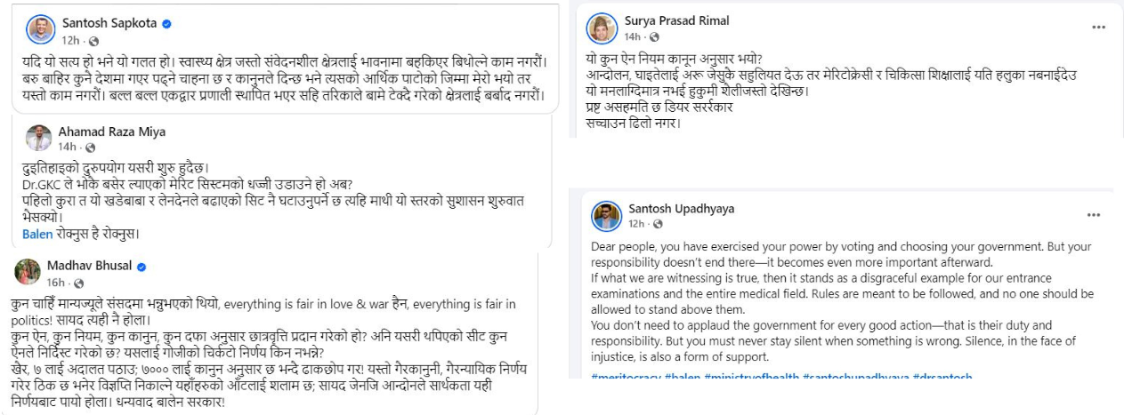This screenshot has width=1124, height=415.
Task: Click Surya Prasad Rimal's avatar
Action: (x=602, y=28)
